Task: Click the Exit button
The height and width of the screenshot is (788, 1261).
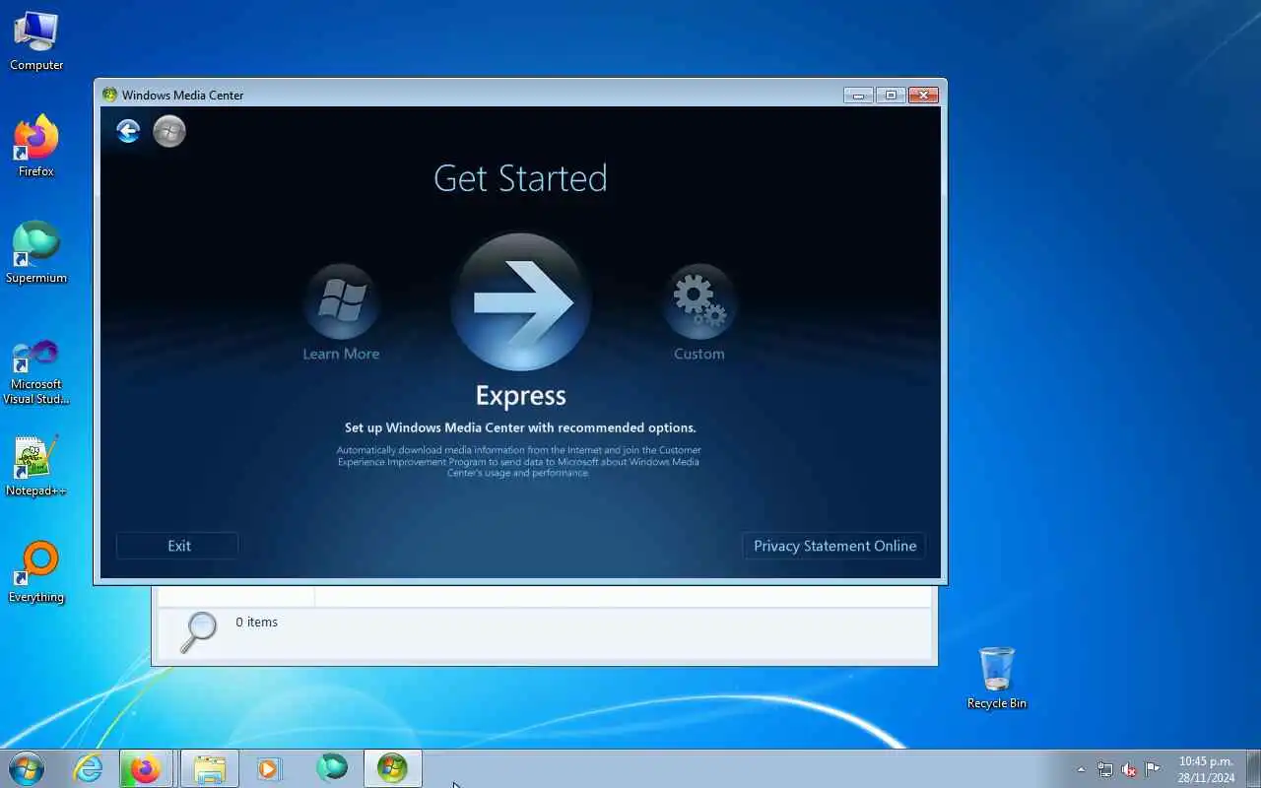Action: point(178,546)
